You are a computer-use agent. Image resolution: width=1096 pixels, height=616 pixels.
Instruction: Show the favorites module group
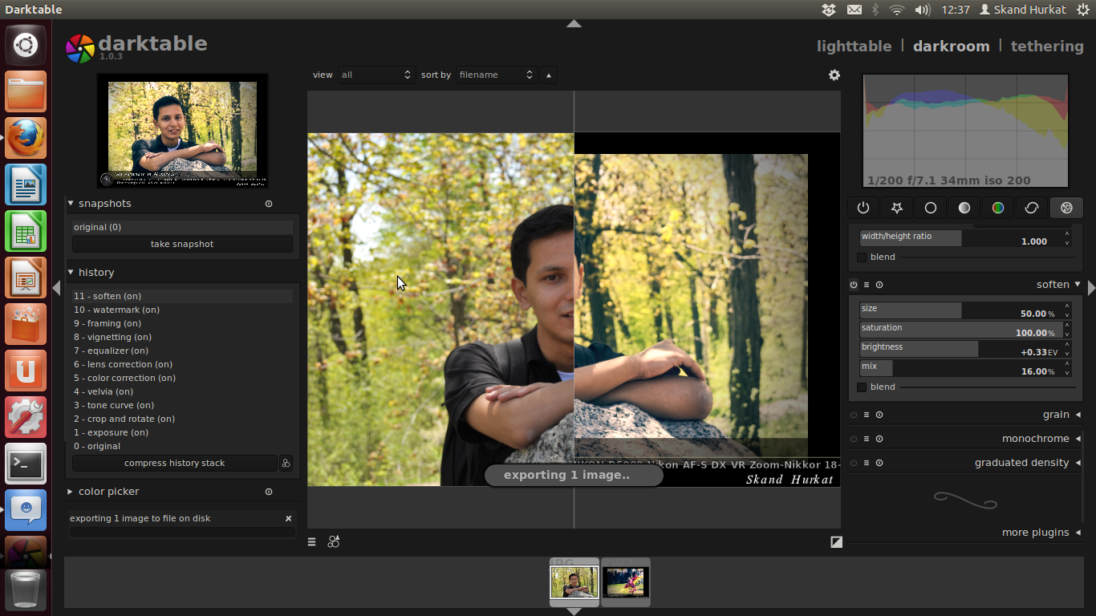pyautogui.click(x=896, y=208)
